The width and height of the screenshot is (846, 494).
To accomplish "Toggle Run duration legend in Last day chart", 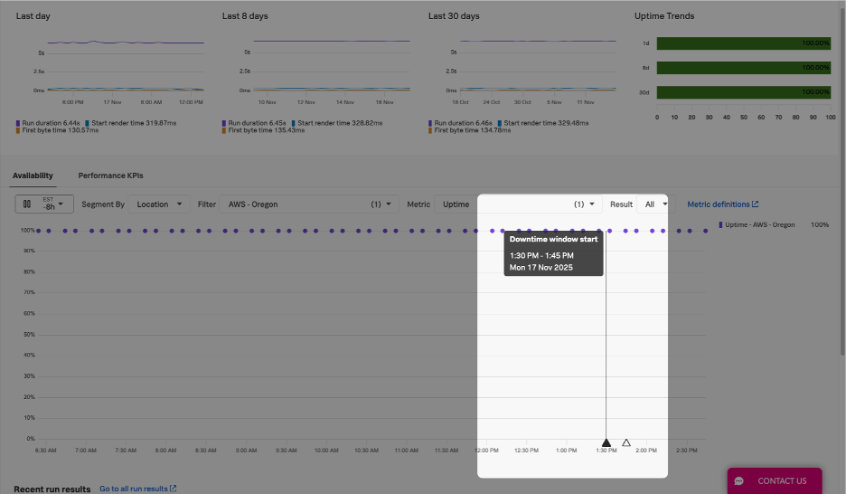I will pyautogui.click(x=18, y=123).
